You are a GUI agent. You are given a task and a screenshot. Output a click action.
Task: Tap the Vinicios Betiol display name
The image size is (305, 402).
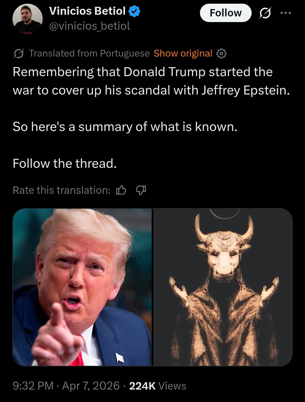(x=87, y=11)
